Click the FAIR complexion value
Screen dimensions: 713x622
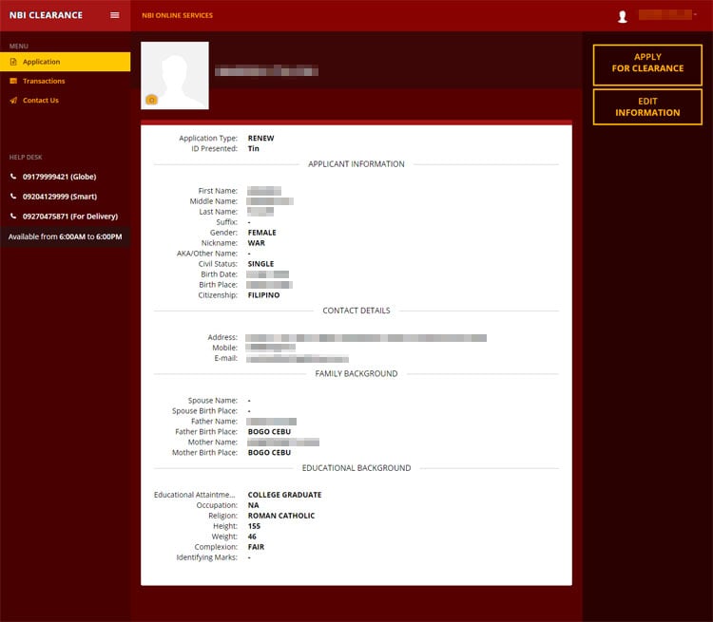256,547
